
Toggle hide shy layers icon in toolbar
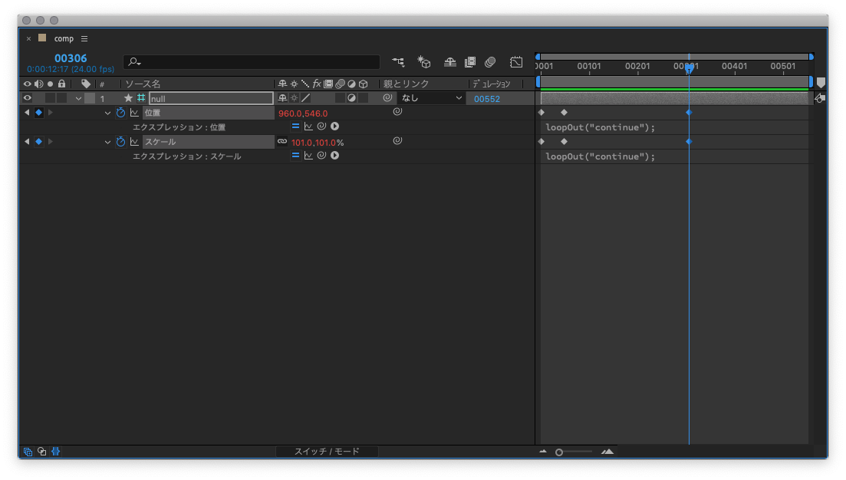tap(450, 62)
